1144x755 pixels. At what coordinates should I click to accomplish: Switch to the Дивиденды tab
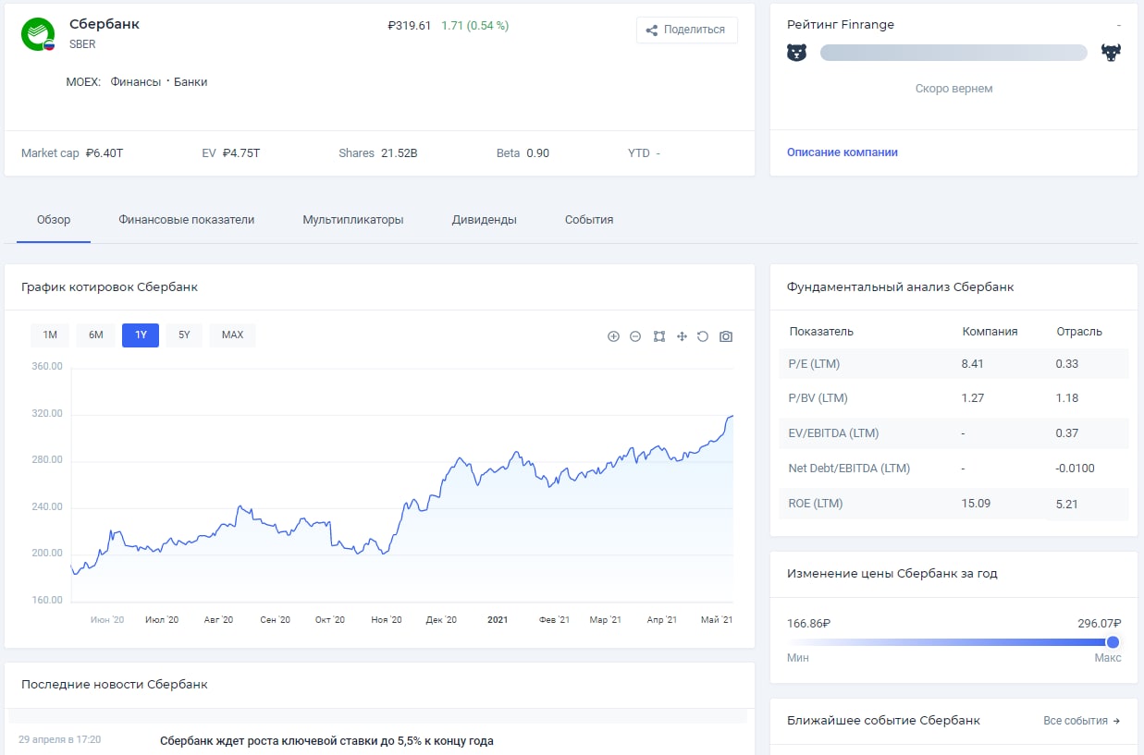pos(484,220)
